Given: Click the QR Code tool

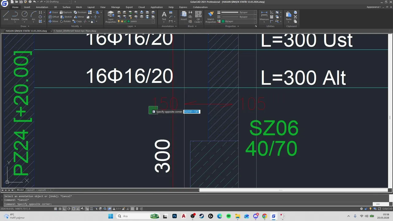Looking at the screenshot, I should pos(198,17).
